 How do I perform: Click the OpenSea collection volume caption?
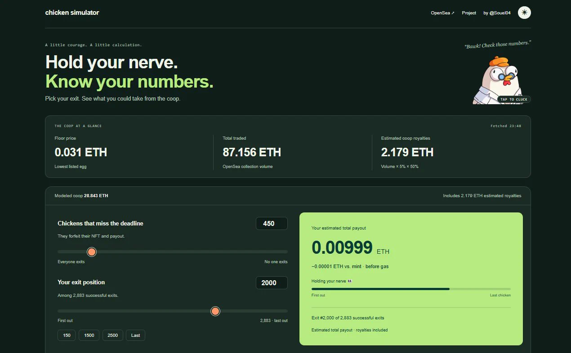pyautogui.click(x=248, y=167)
